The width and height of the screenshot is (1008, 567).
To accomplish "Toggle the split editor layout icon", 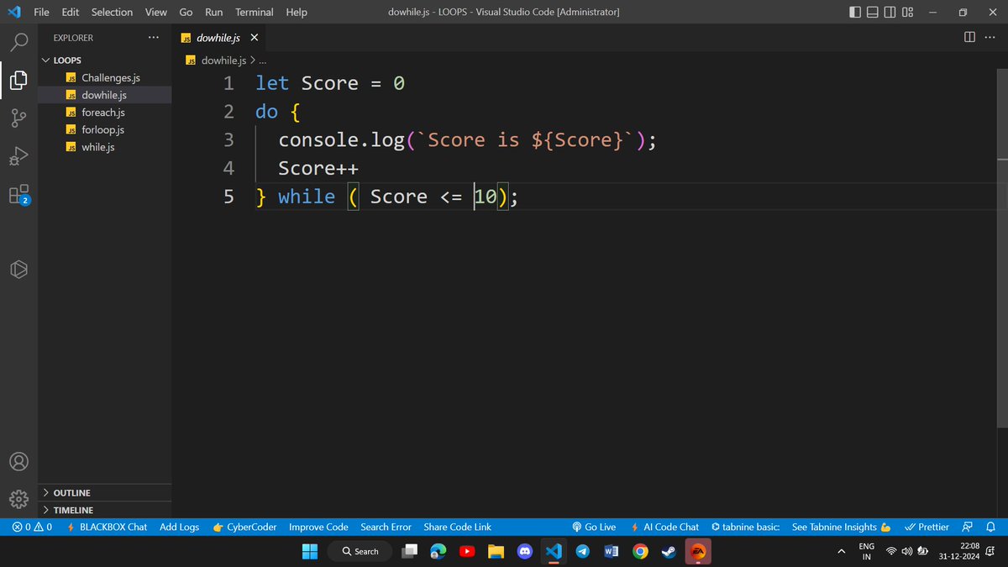I will coord(968,37).
